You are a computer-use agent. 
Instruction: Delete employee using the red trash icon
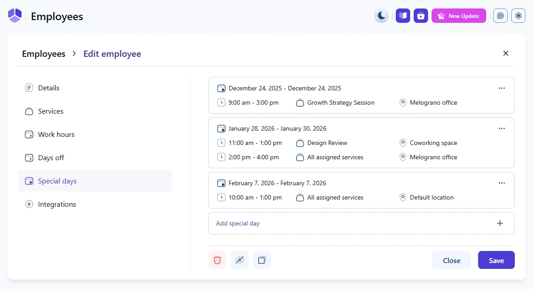217,260
